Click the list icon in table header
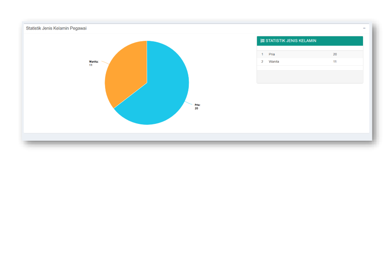The height and width of the screenshot is (270, 383). pos(262,41)
